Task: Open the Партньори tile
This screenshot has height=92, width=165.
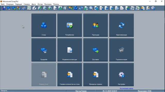Action: (x=96, y=25)
